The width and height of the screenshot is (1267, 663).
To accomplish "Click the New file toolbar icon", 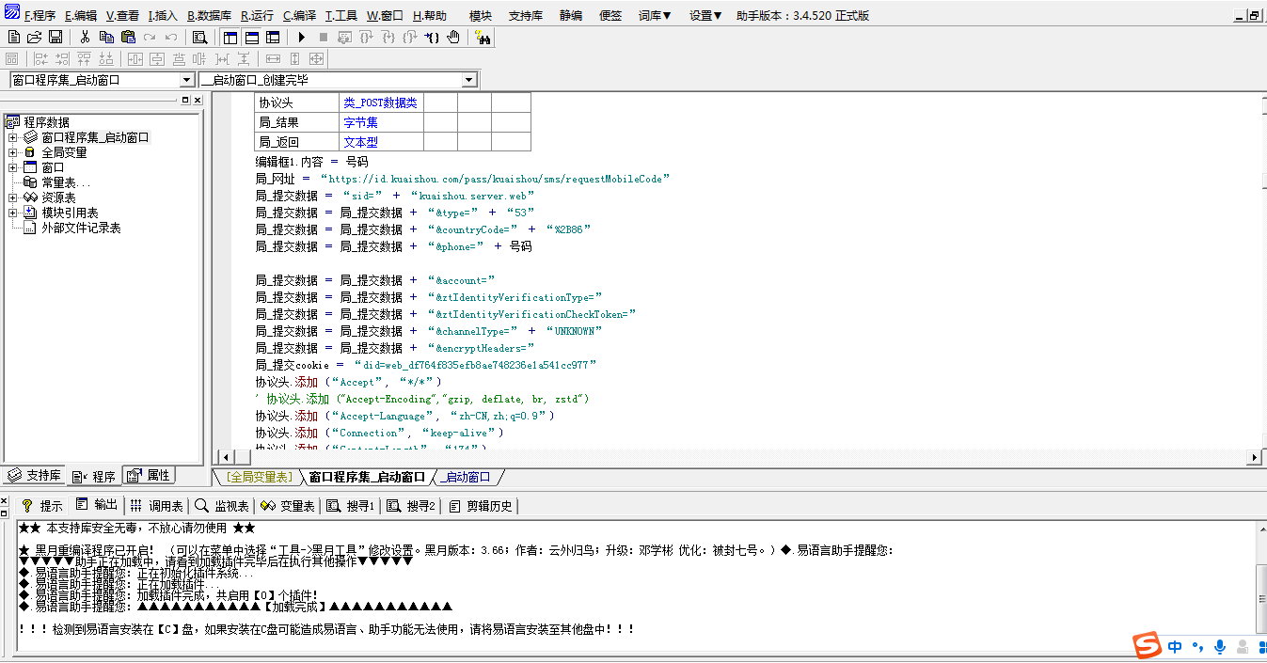I will point(13,38).
